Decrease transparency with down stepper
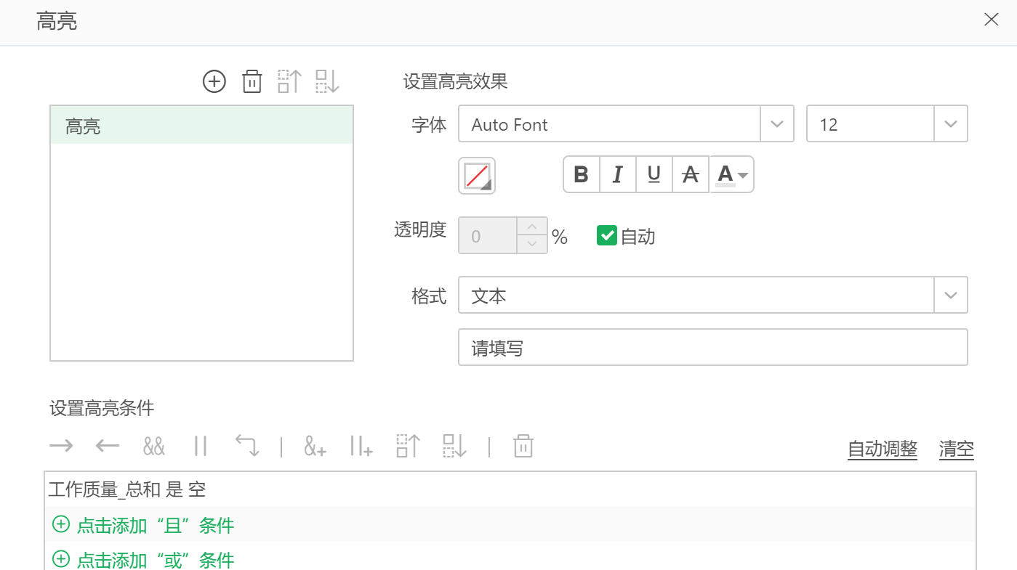Image resolution: width=1017 pixels, height=570 pixels. [x=532, y=245]
